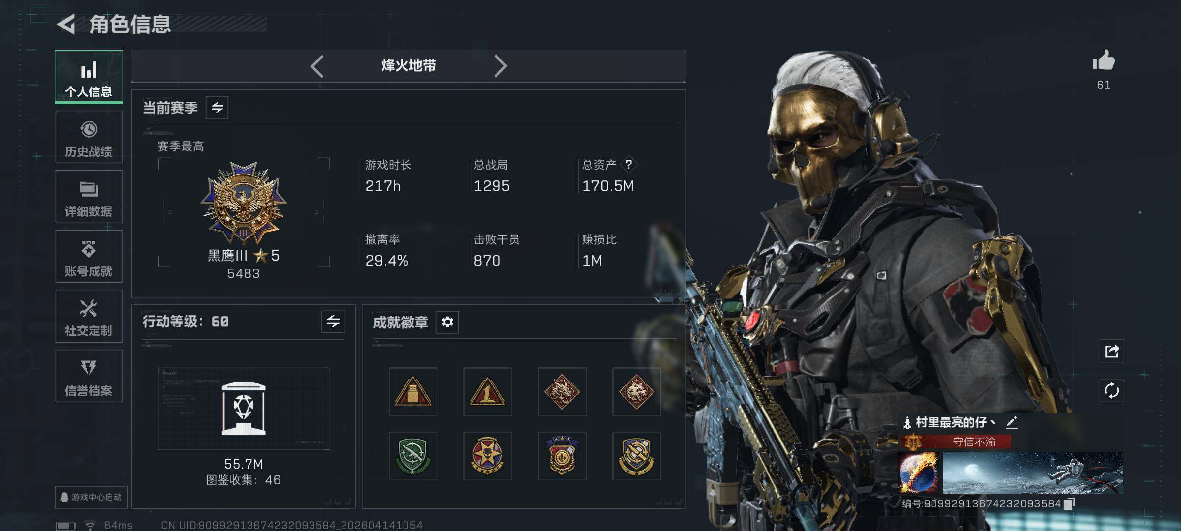Go to the 社交定制 sidebar section
This screenshot has height=531, width=1181.
coord(89,316)
